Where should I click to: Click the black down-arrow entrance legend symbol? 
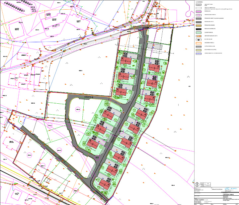[199, 40]
